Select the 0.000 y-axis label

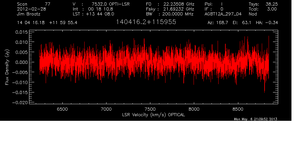point(21,62)
